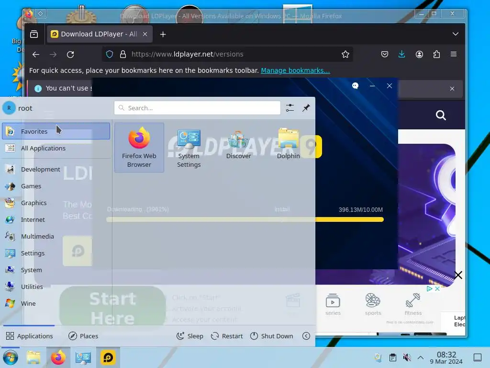Open Firefox account icon
490x368 pixels.
(419, 54)
